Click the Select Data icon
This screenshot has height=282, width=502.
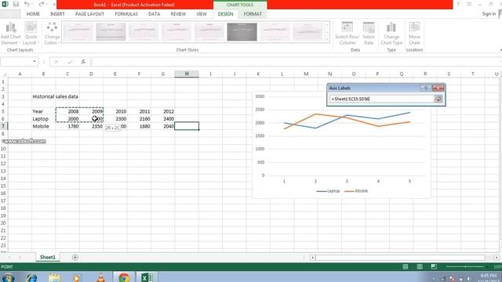369,34
